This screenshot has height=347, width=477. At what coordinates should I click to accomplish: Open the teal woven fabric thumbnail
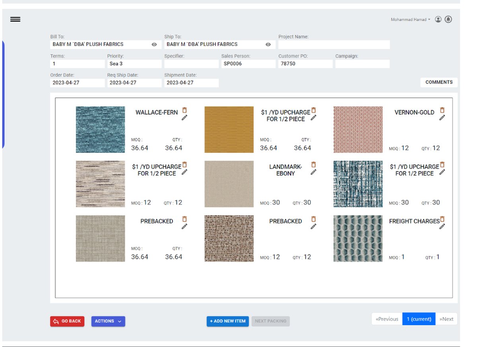pos(358,184)
